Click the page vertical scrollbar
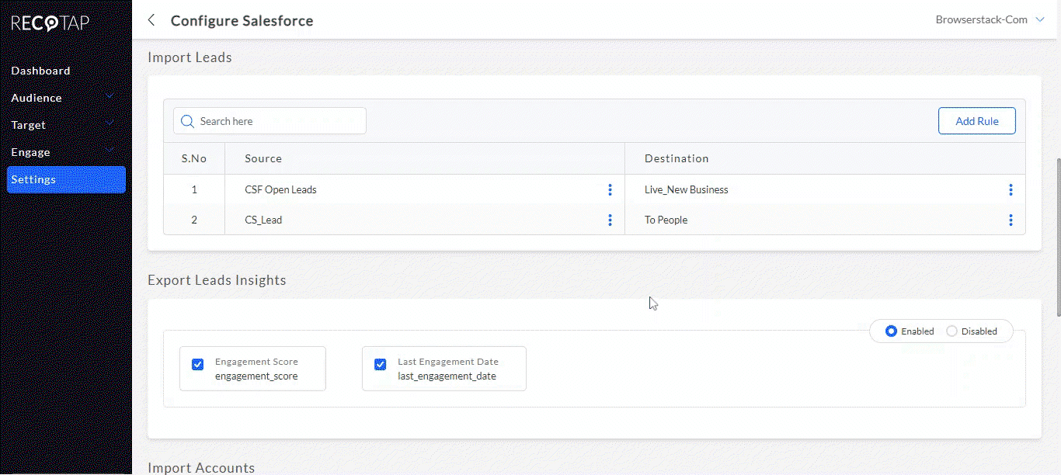This screenshot has width=1061, height=475. [x=1057, y=237]
